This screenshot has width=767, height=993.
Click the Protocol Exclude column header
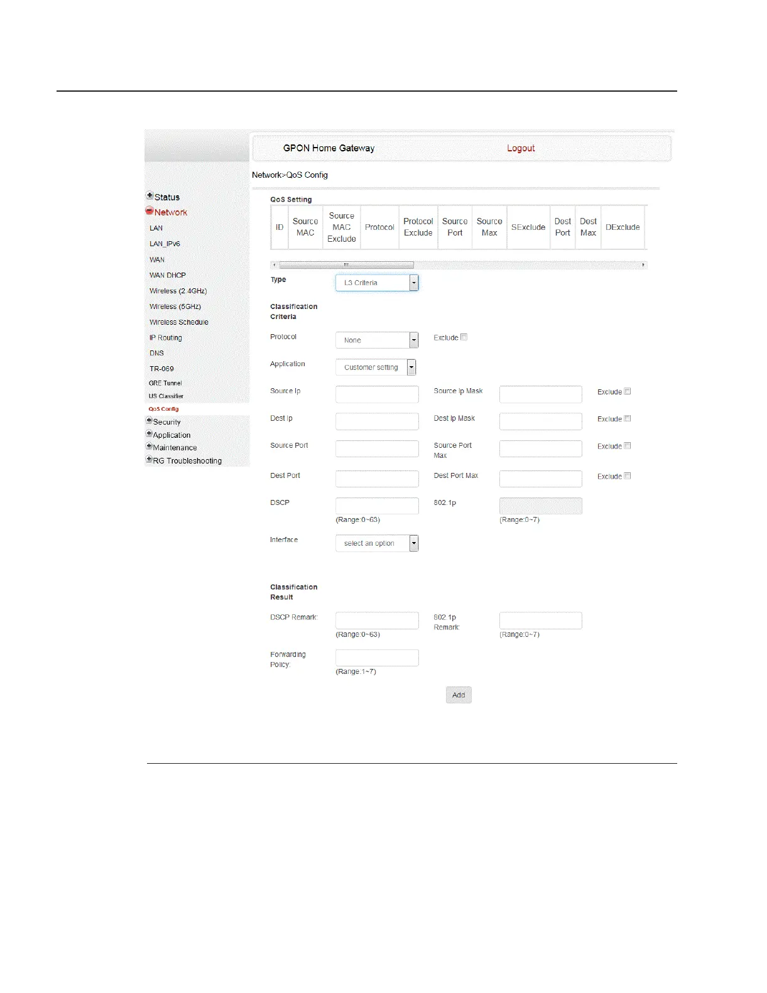pyautogui.click(x=418, y=227)
